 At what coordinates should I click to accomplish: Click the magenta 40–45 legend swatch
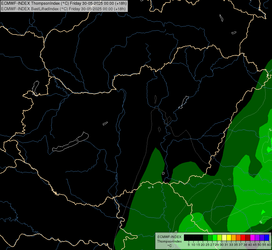point(253,237)
